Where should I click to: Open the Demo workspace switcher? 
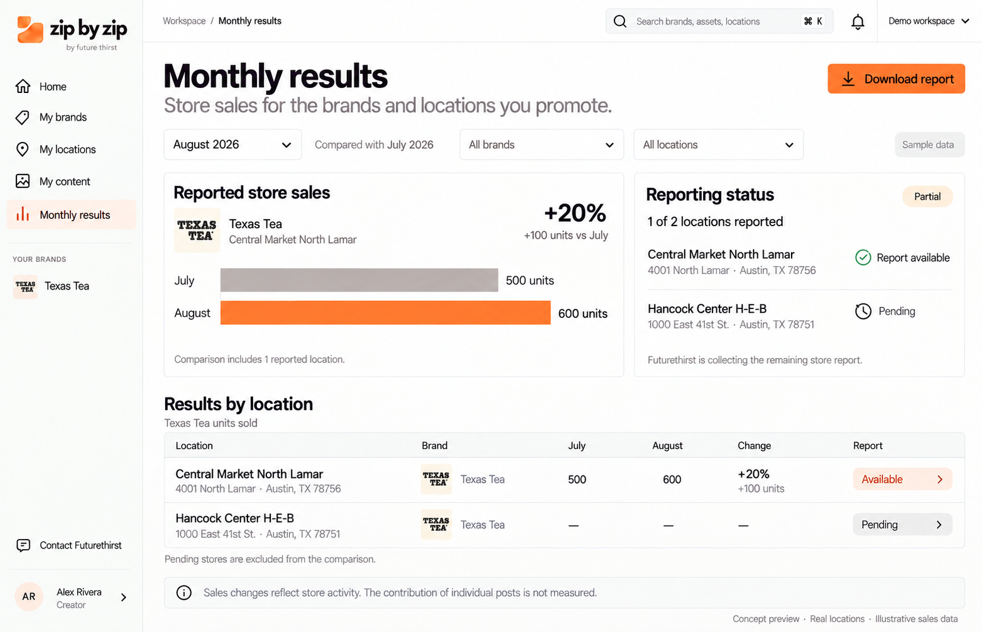[929, 21]
